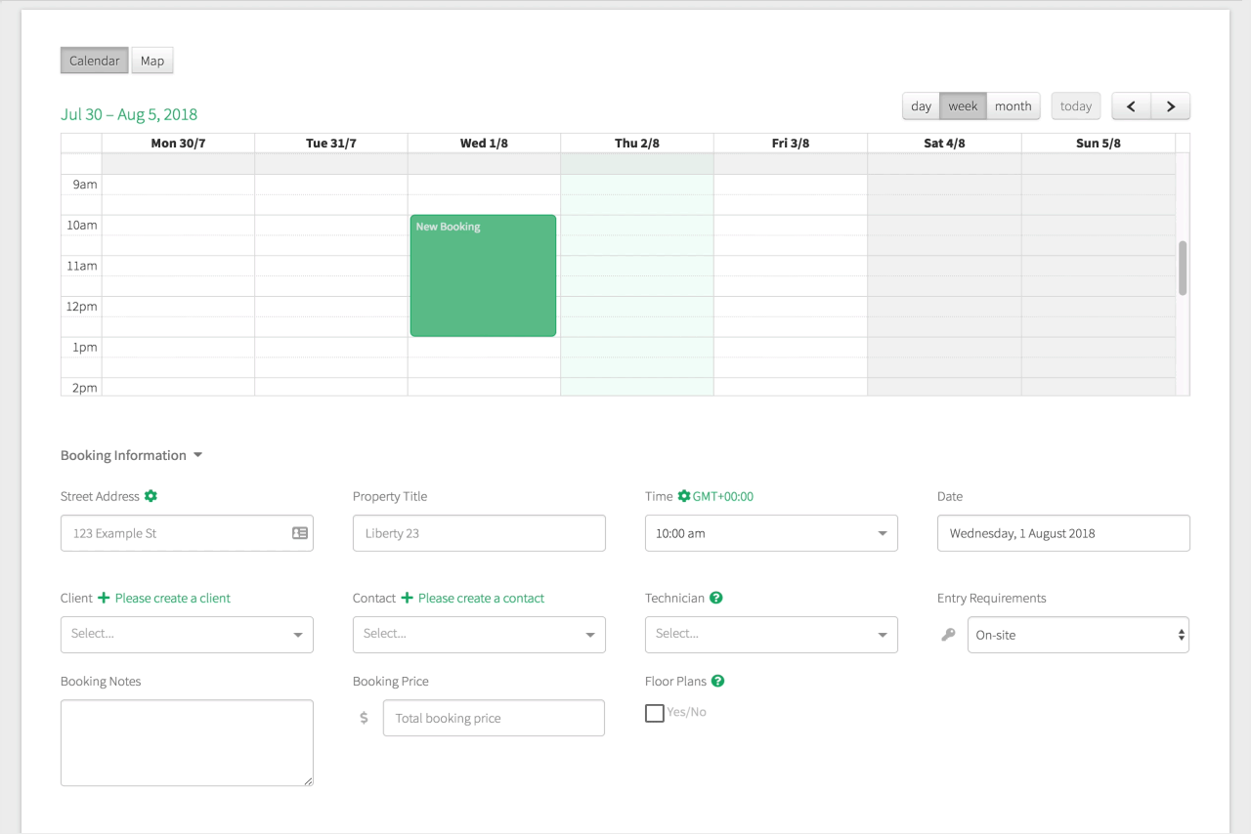
Task: Switch to the Calendar tab
Action: tap(95, 61)
